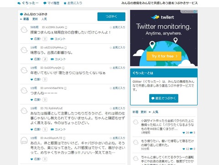The image size is (219, 165).
Task: Click the avatar of あの人、体と態度 post
Action: click(24, 140)
